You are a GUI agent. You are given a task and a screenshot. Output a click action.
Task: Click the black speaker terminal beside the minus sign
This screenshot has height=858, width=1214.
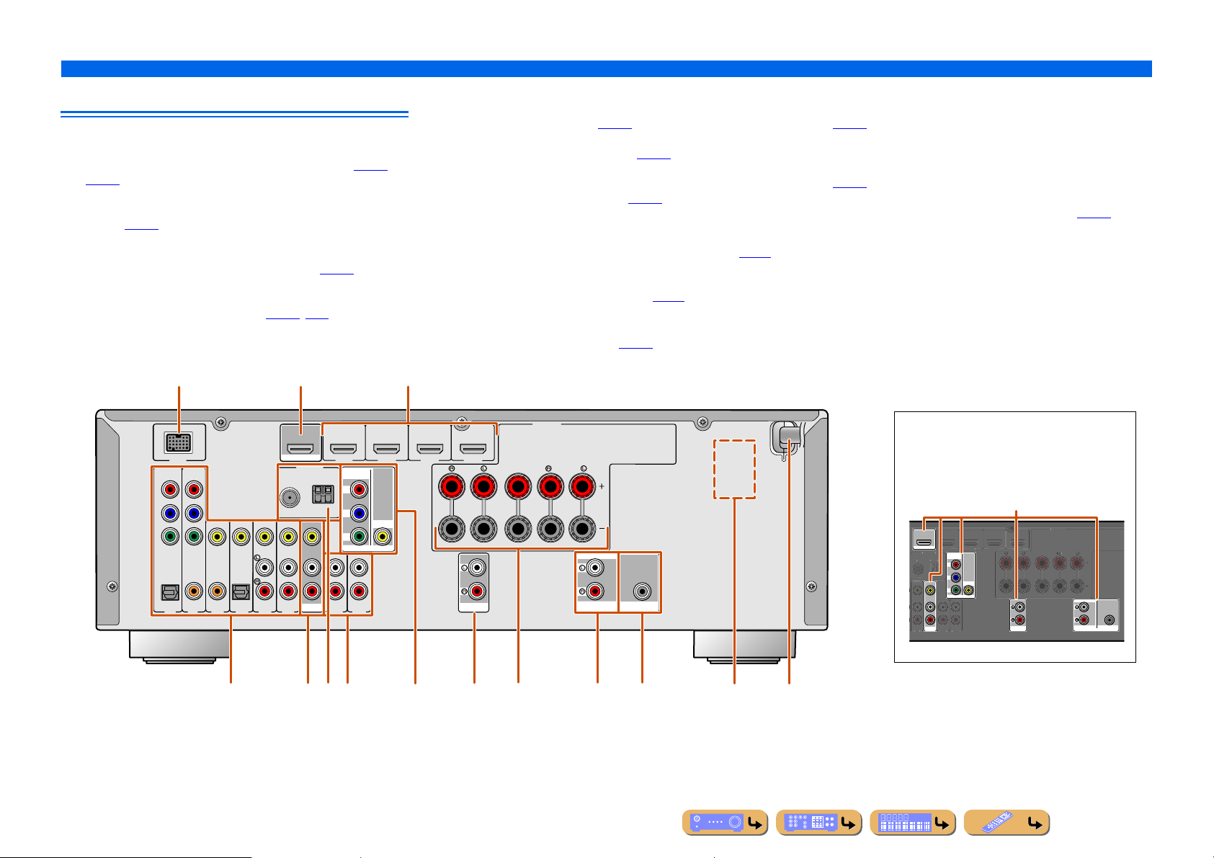(582, 529)
